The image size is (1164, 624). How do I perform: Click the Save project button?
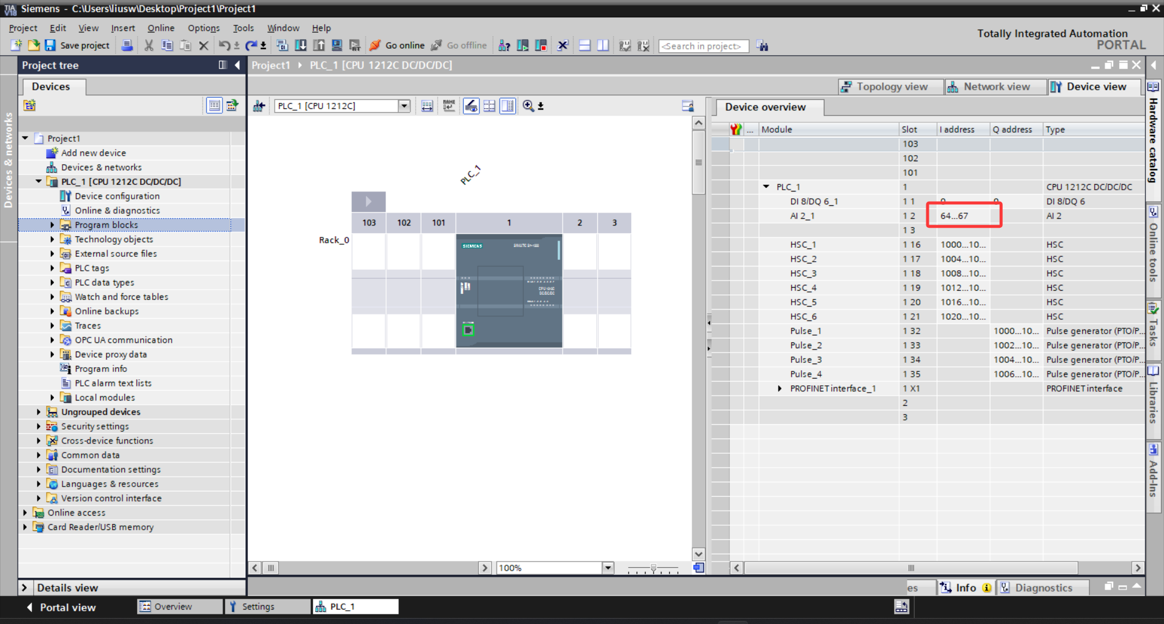click(77, 45)
